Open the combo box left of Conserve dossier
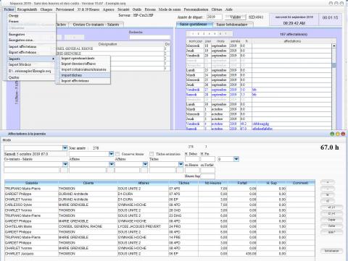This screenshot has width=348, height=261. (x=111, y=153)
